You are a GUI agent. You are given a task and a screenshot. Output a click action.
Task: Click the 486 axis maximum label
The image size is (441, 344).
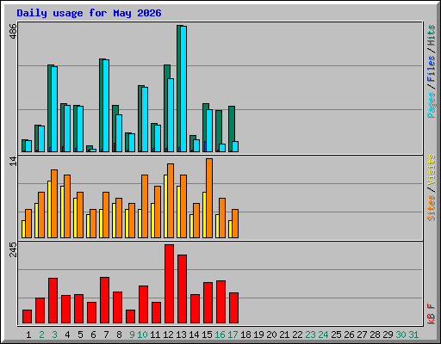click(13, 32)
